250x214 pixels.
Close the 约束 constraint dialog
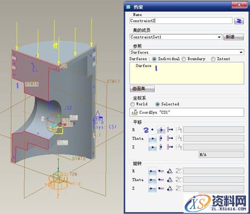239,5
